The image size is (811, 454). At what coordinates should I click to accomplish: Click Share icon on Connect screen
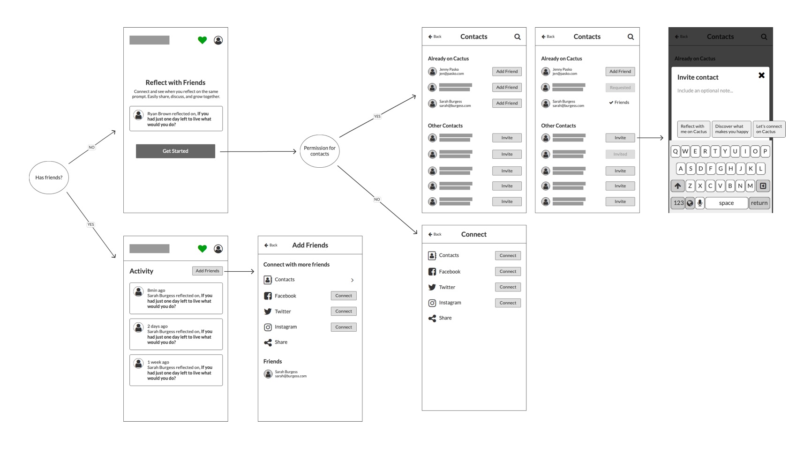tap(432, 319)
